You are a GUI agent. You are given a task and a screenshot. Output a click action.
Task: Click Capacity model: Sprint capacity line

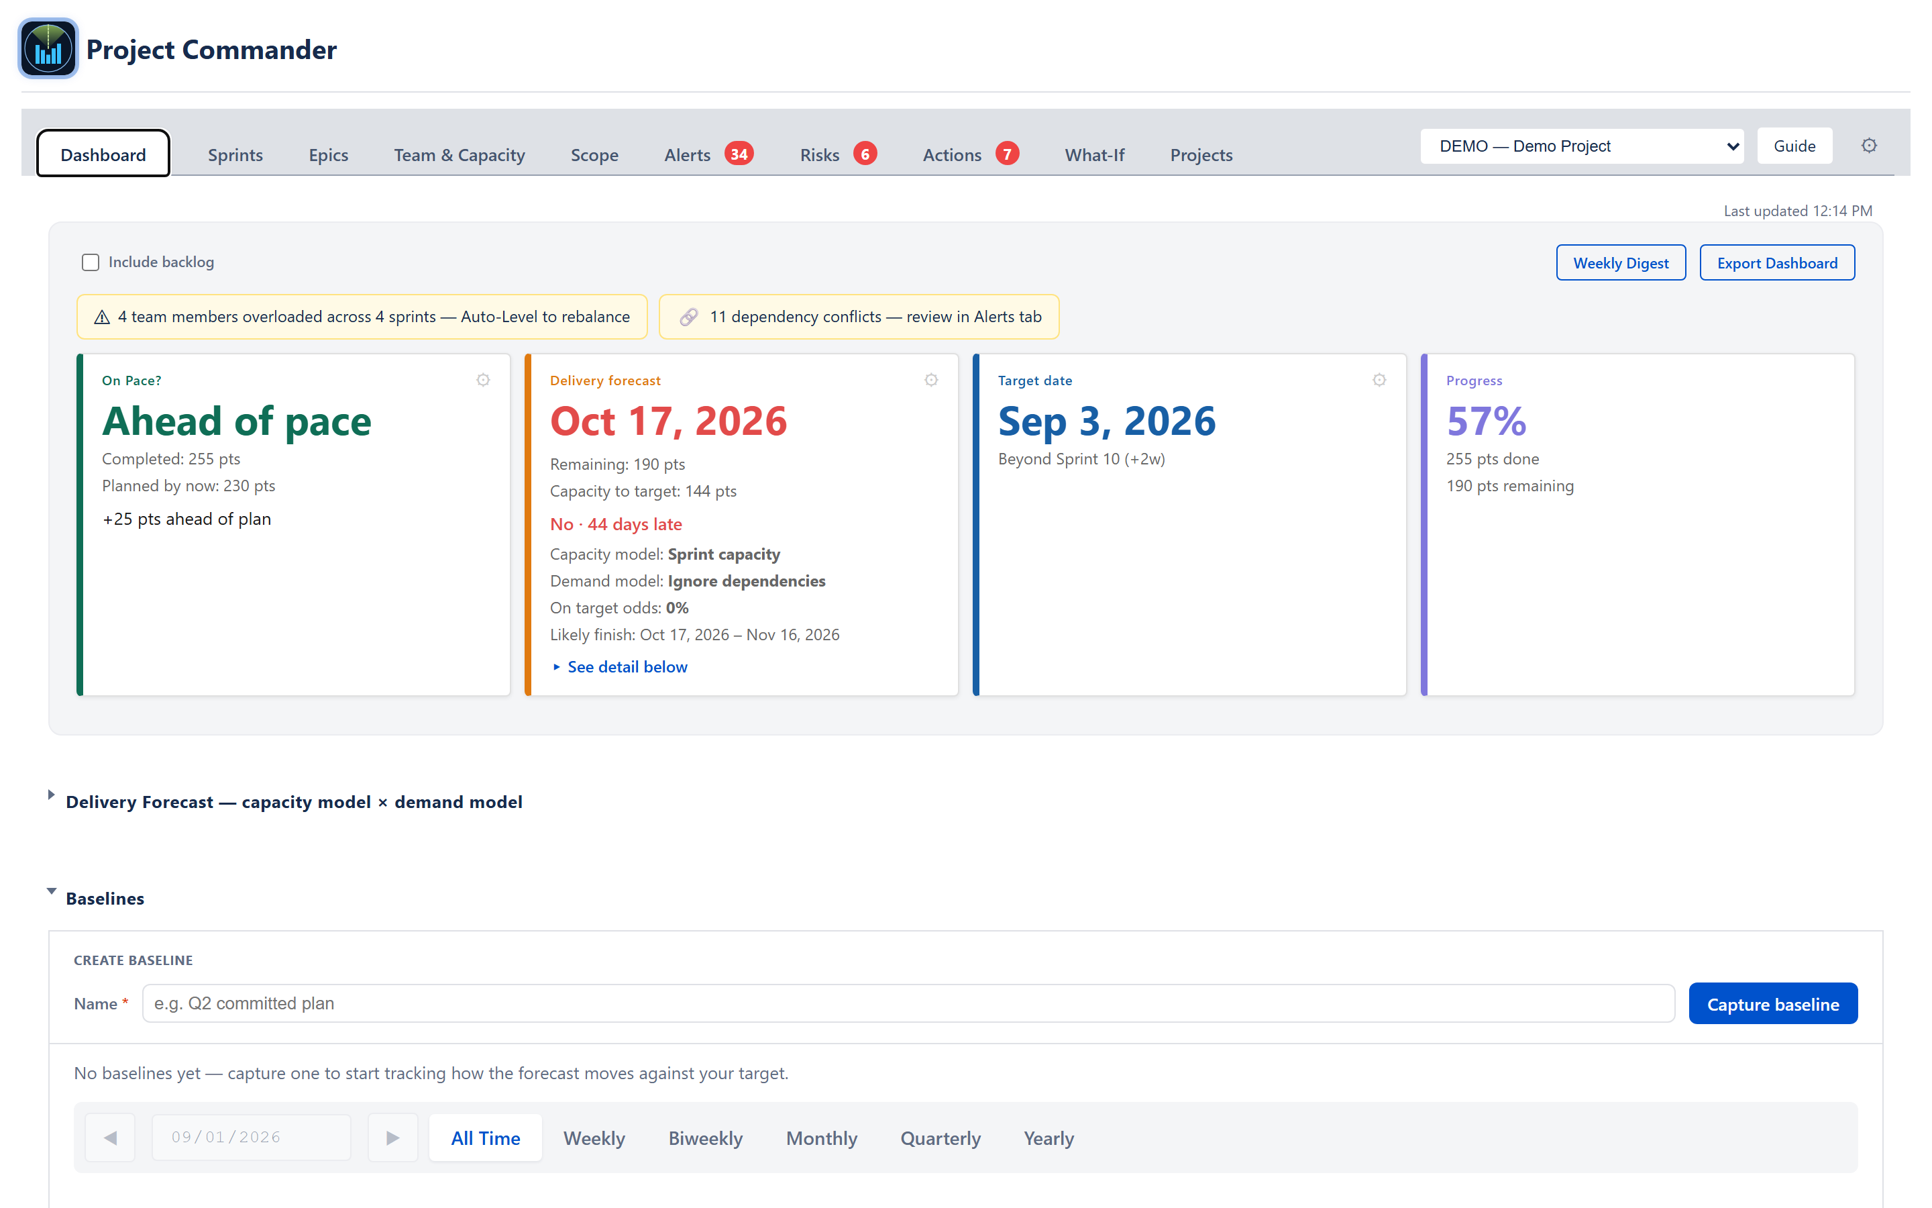(x=664, y=554)
